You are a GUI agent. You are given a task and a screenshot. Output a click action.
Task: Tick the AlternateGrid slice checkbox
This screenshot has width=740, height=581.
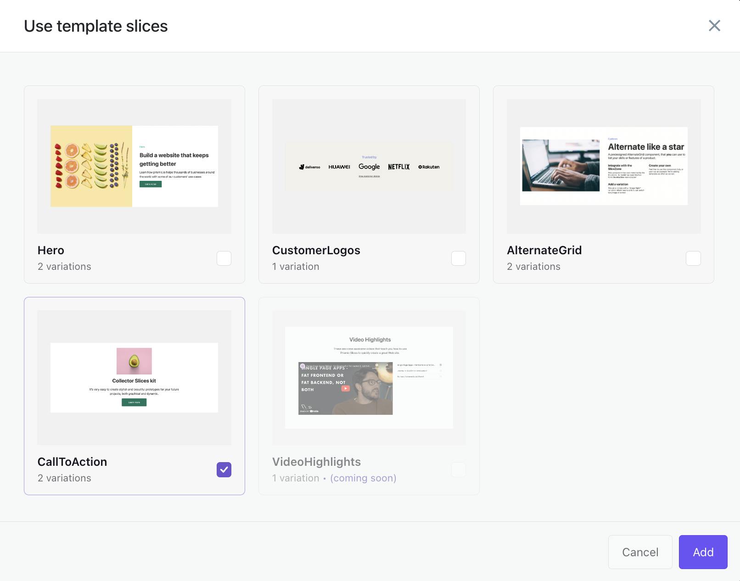point(693,258)
